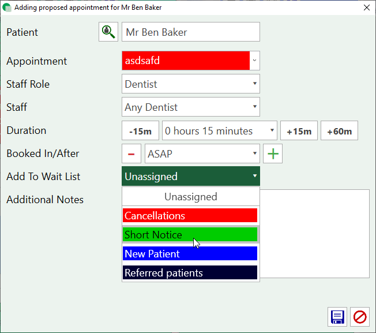Expand the Staff Role Dentist dropdown

[255, 84]
